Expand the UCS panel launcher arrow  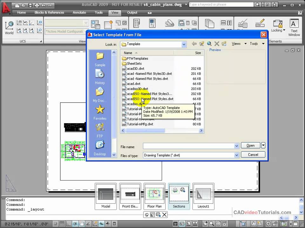41,41
